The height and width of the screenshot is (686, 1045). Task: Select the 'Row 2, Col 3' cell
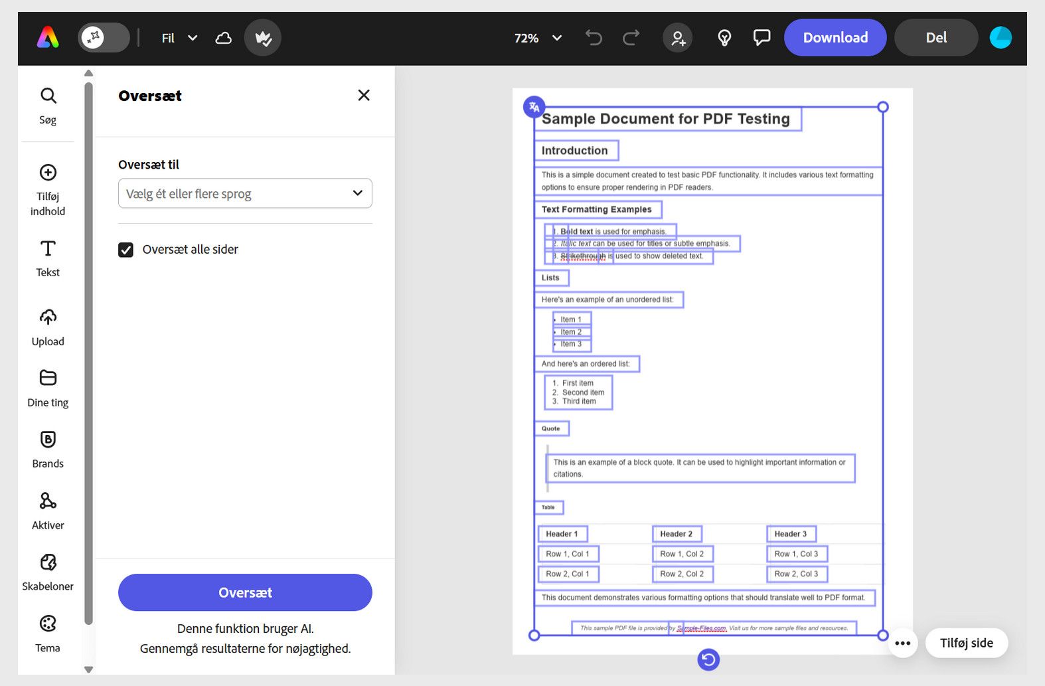coord(797,574)
